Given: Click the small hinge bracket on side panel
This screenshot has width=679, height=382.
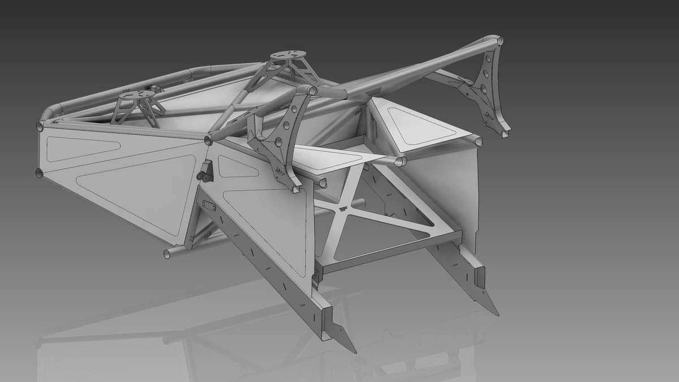Looking at the screenshot, I should coord(204,171).
